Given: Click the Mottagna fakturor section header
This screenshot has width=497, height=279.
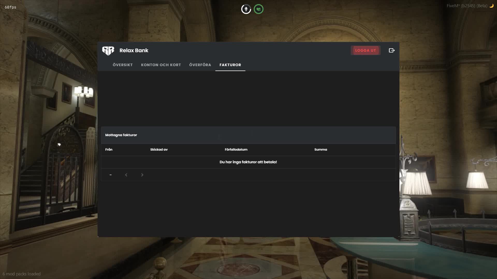Looking at the screenshot, I should (x=121, y=135).
